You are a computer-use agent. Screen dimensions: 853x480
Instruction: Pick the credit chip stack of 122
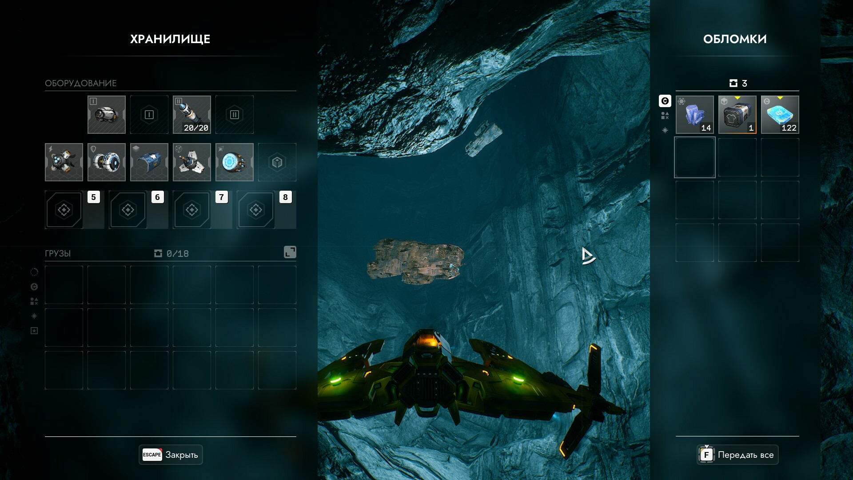(780, 115)
